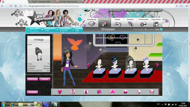
Task: Click the go arrow beside address bar
Action: (177, 6)
